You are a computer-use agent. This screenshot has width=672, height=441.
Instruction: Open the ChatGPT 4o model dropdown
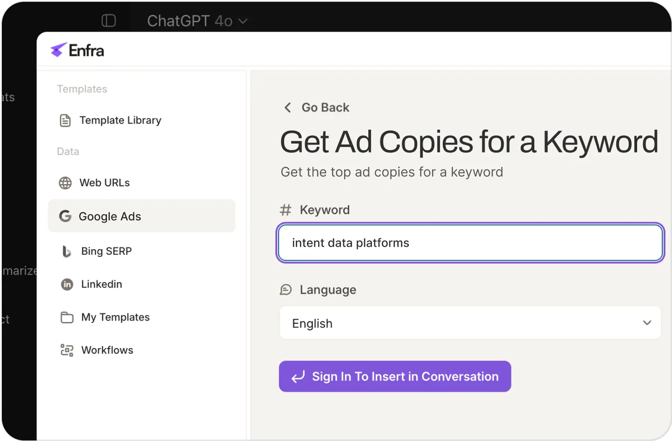[197, 21]
